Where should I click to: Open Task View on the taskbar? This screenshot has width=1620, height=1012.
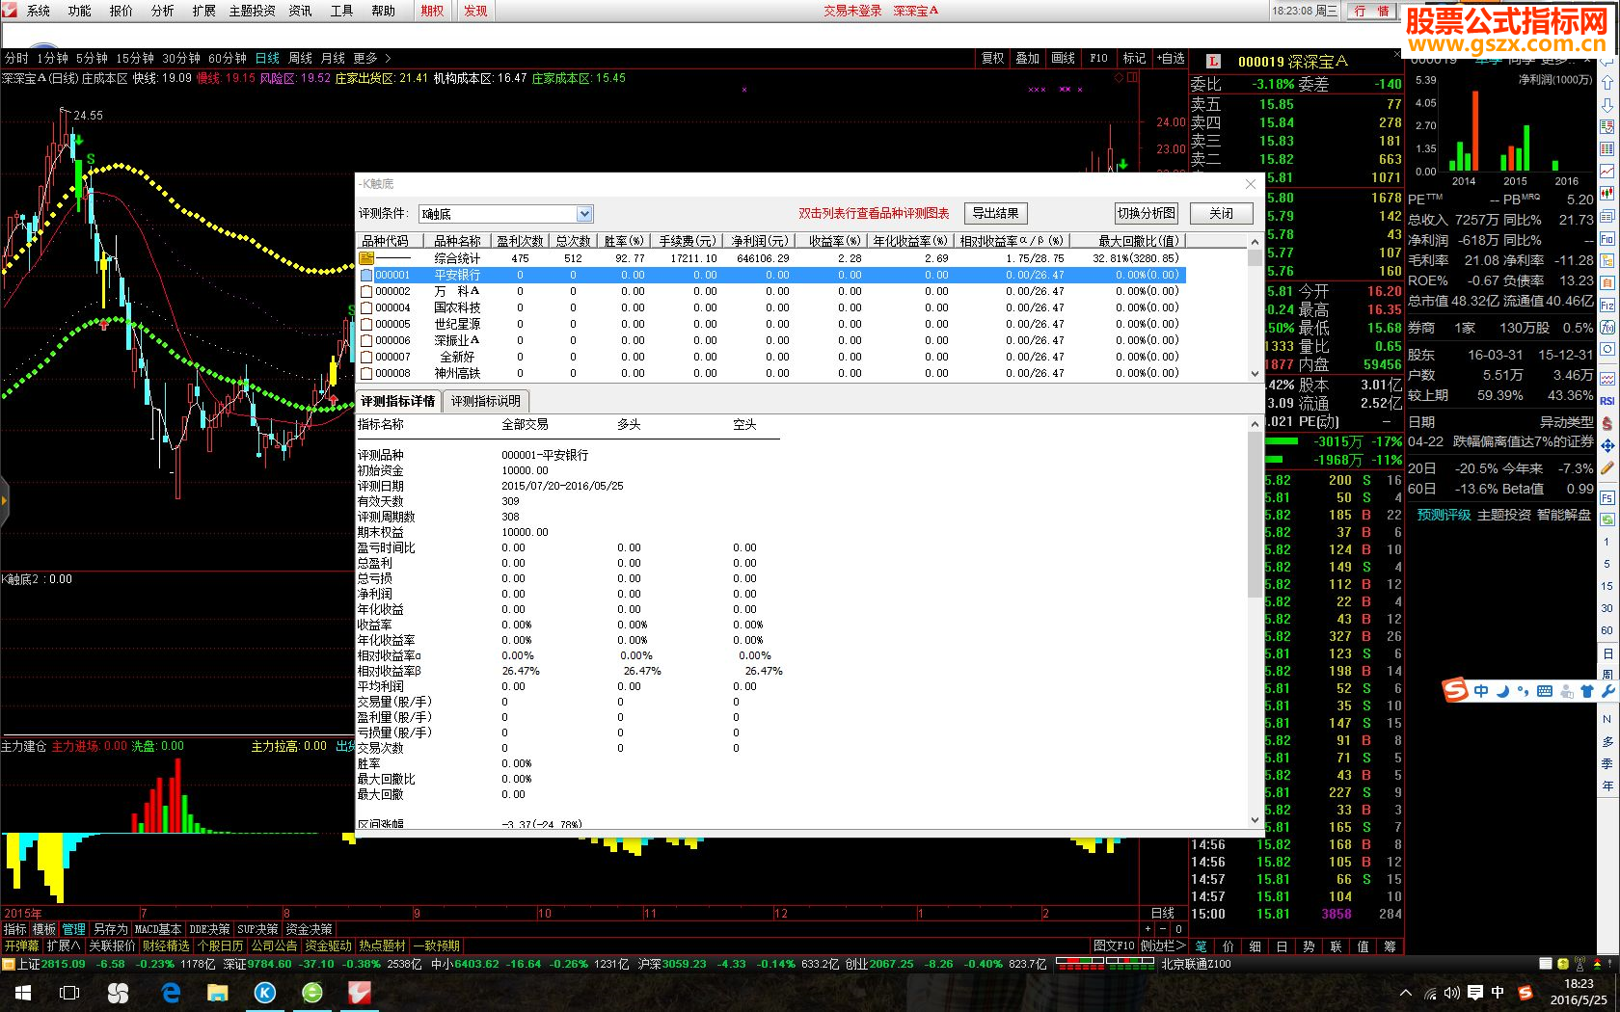pyautogui.click(x=69, y=993)
